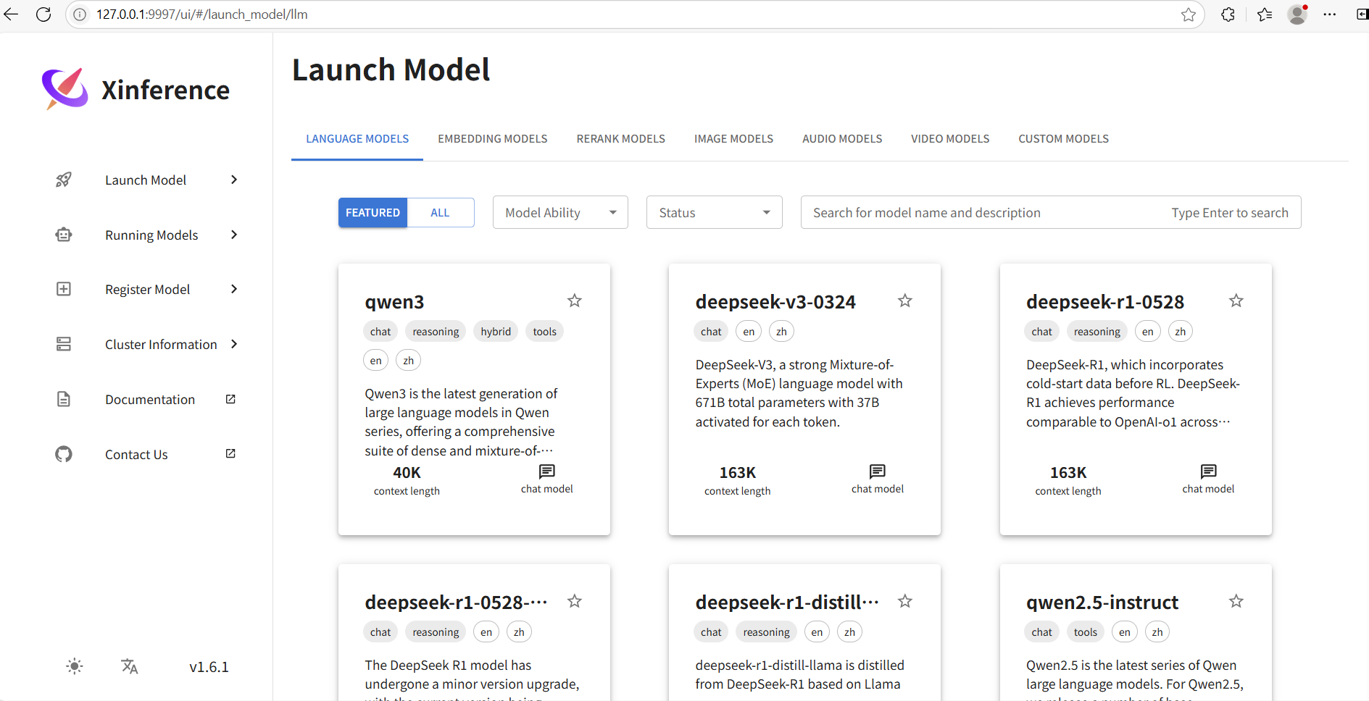
Task: Open Register Model in sidebar
Action: [x=147, y=290]
